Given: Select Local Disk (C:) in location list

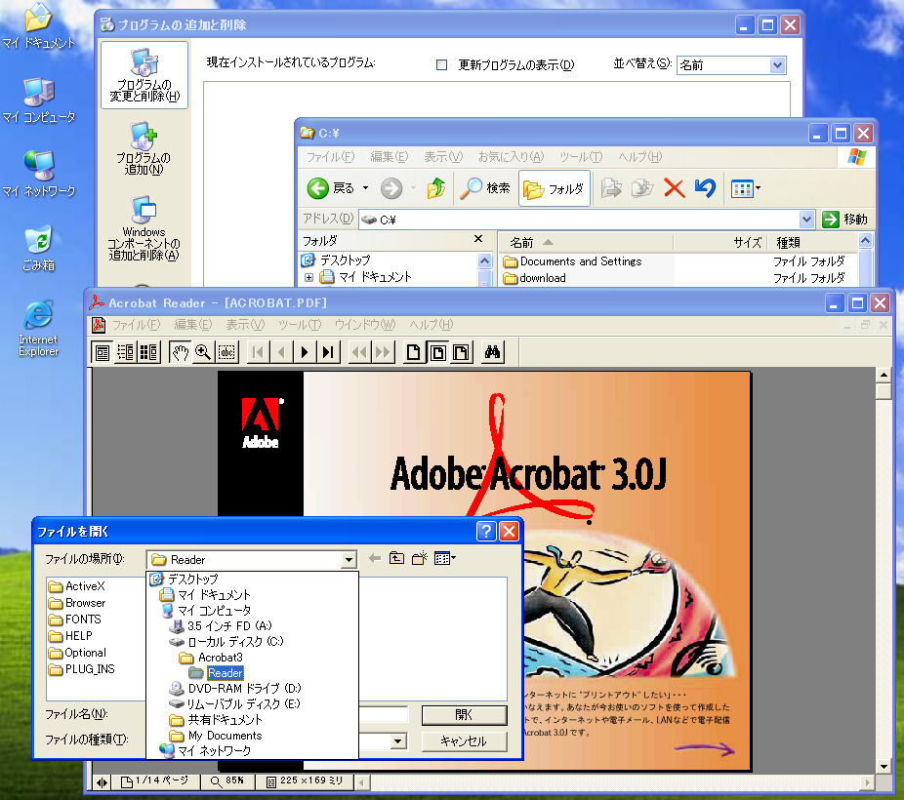Looking at the screenshot, I should pyautogui.click(x=226, y=642).
